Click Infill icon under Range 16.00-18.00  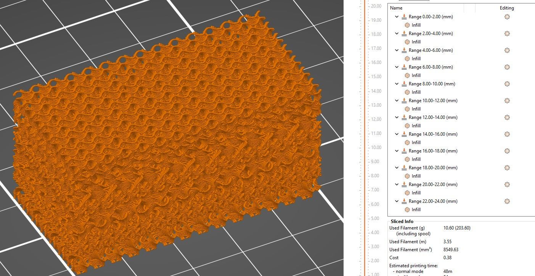pos(407,159)
